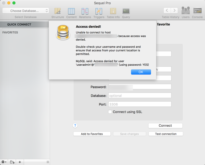Click Test connection button
This screenshot has height=165, width=205.
(x=166, y=134)
